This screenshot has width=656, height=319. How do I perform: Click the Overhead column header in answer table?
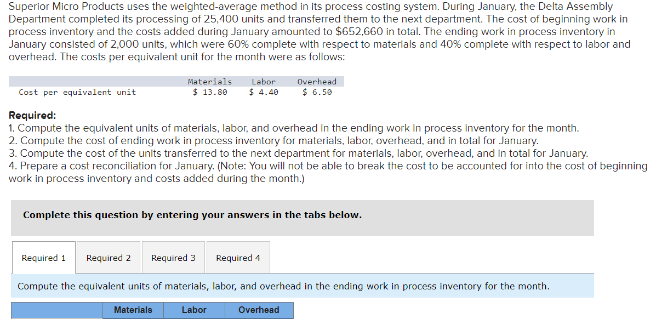(x=259, y=310)
